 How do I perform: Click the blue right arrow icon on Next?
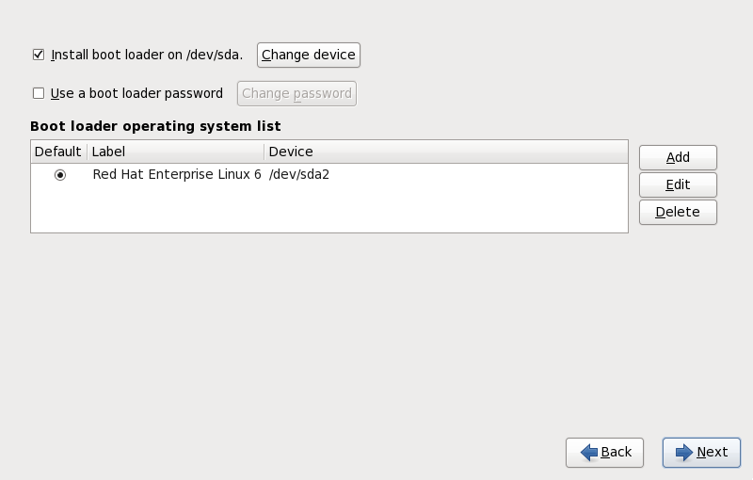[684, 453]
